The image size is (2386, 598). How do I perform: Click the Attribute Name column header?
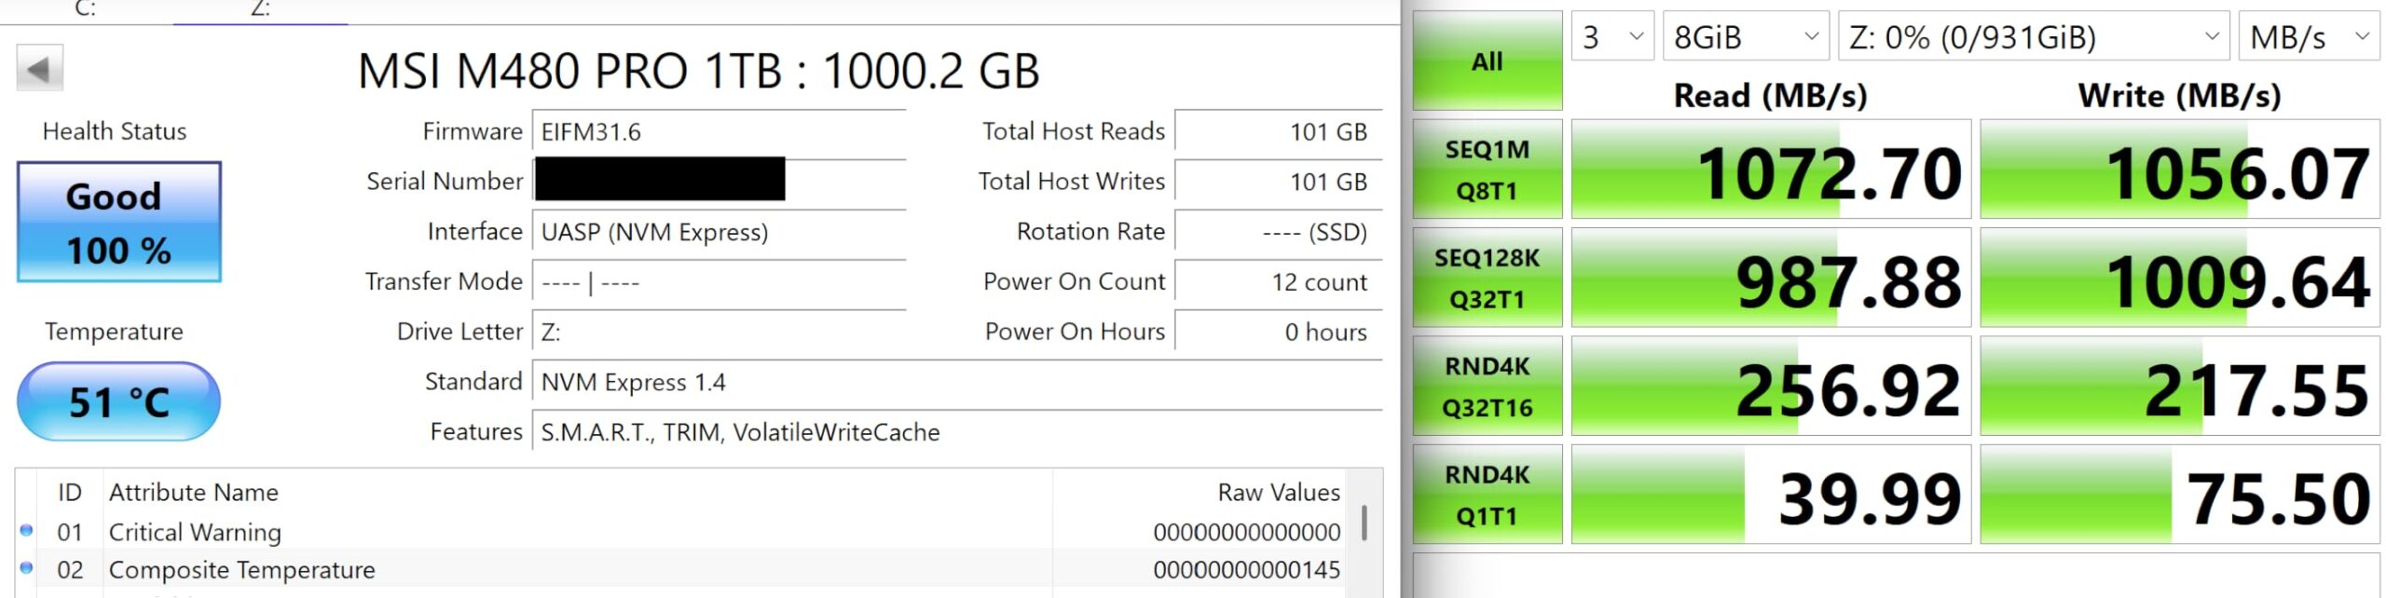[x=578, y=492]
